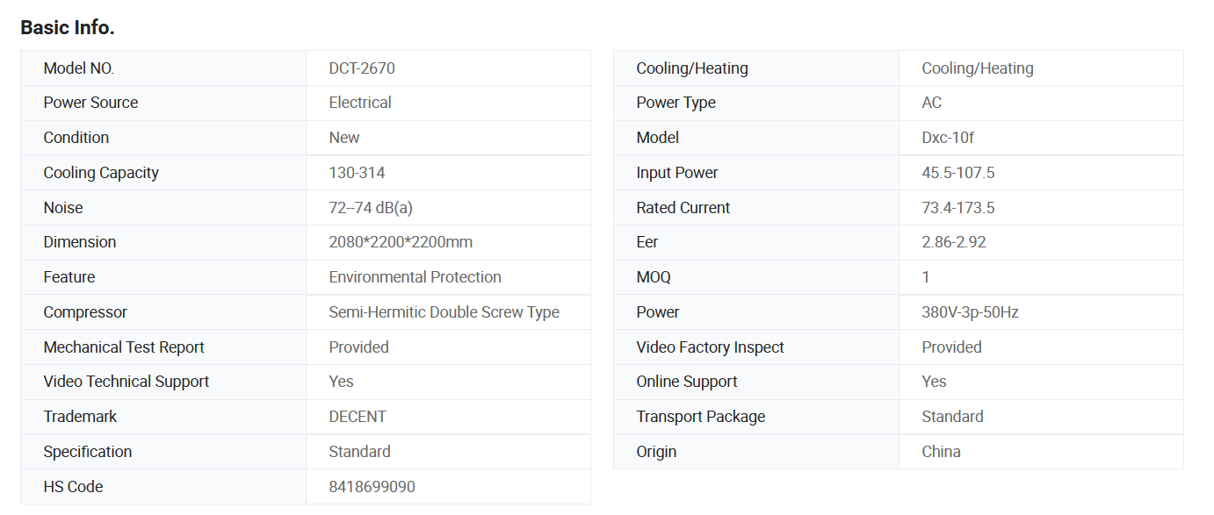Select the Origin China value
Screen dimensions: 1214x515
tap(941, 452)
